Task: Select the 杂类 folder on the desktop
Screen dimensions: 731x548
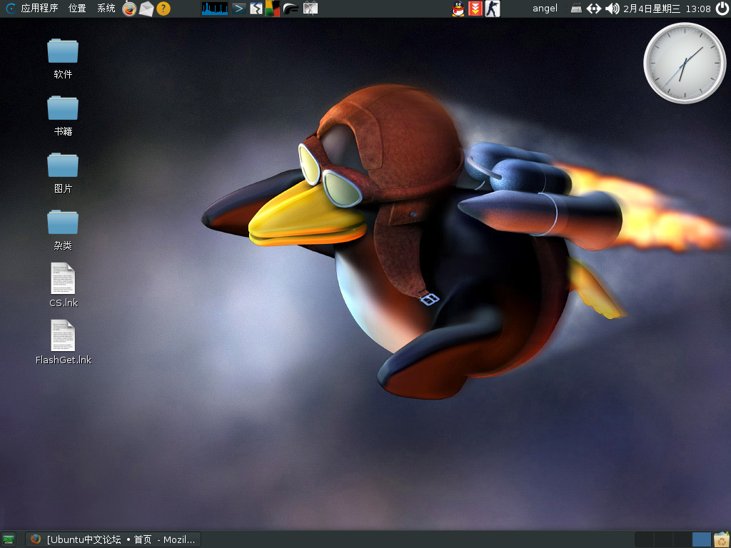Action: tap(63, 230)
